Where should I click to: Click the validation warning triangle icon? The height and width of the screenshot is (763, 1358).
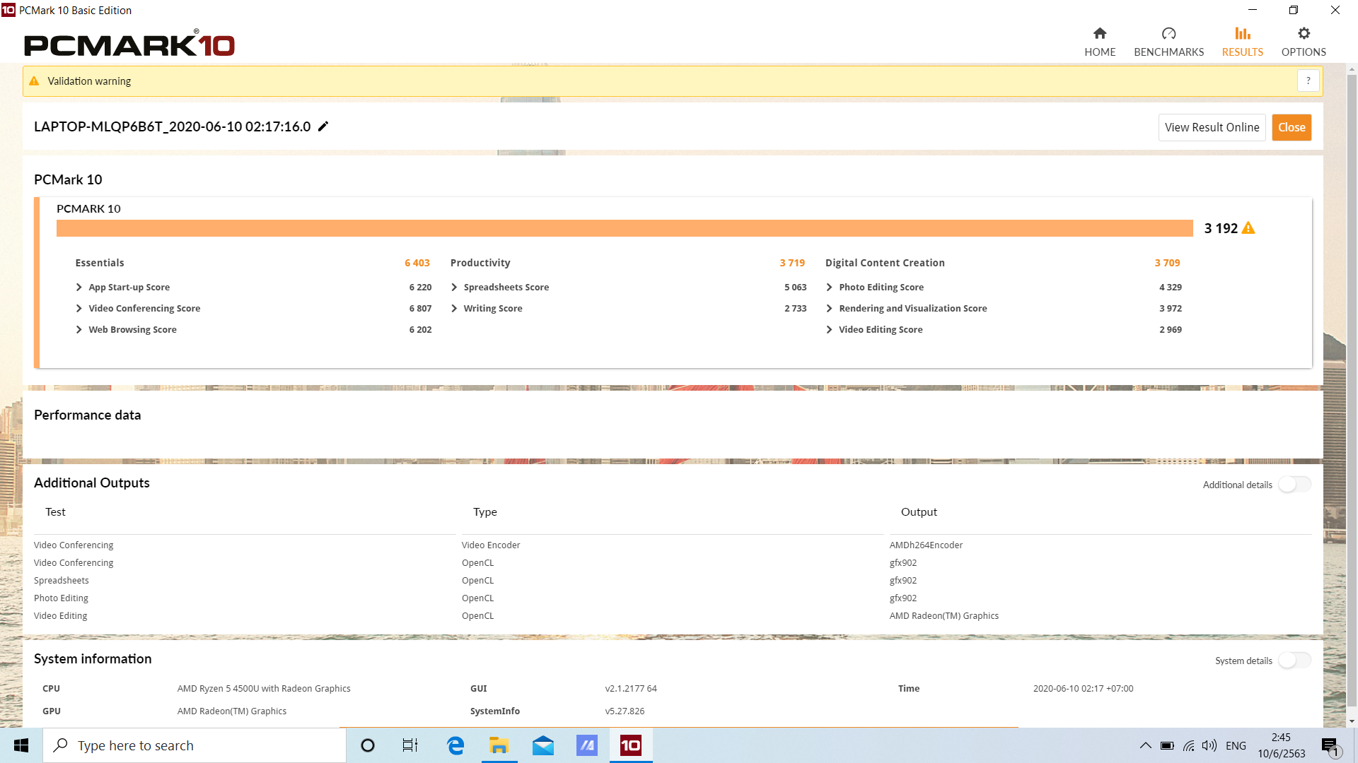click(x=34, y=81)
